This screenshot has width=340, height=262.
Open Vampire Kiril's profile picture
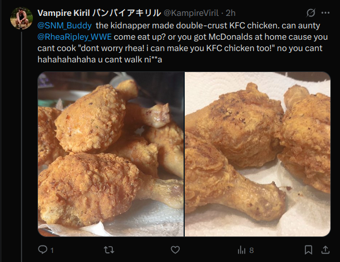pos(22,18)
